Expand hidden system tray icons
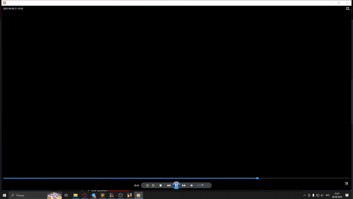 coord(304,195)
